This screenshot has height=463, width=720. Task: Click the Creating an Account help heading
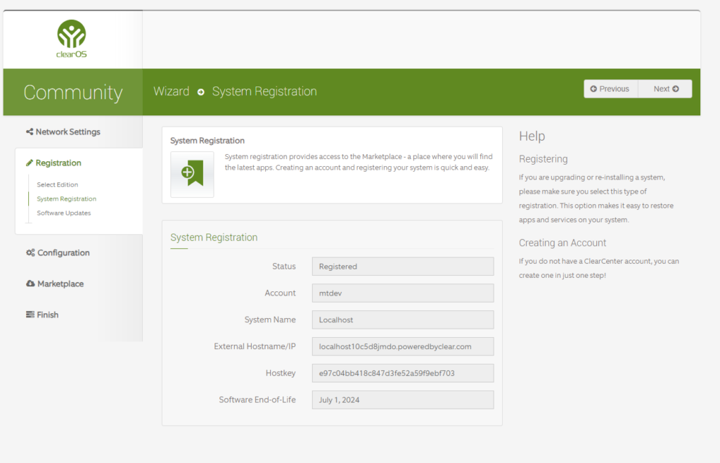pyautogui.click(x=562, y=243)
